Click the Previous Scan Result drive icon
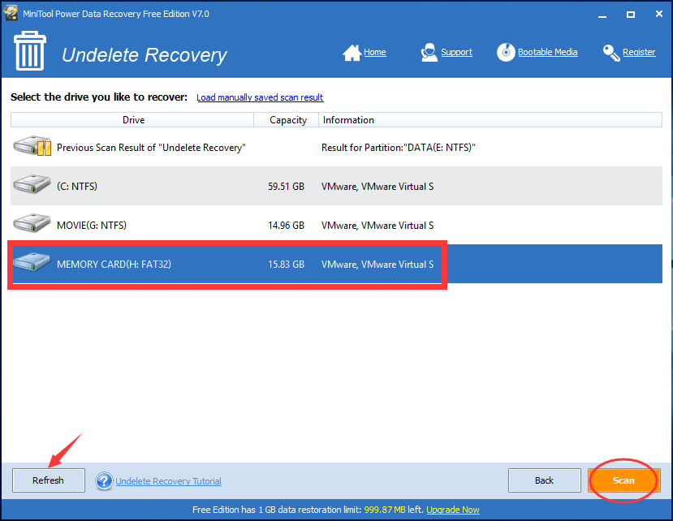The width and height of the screenshot is (673, 521). (x=32, y=146)
